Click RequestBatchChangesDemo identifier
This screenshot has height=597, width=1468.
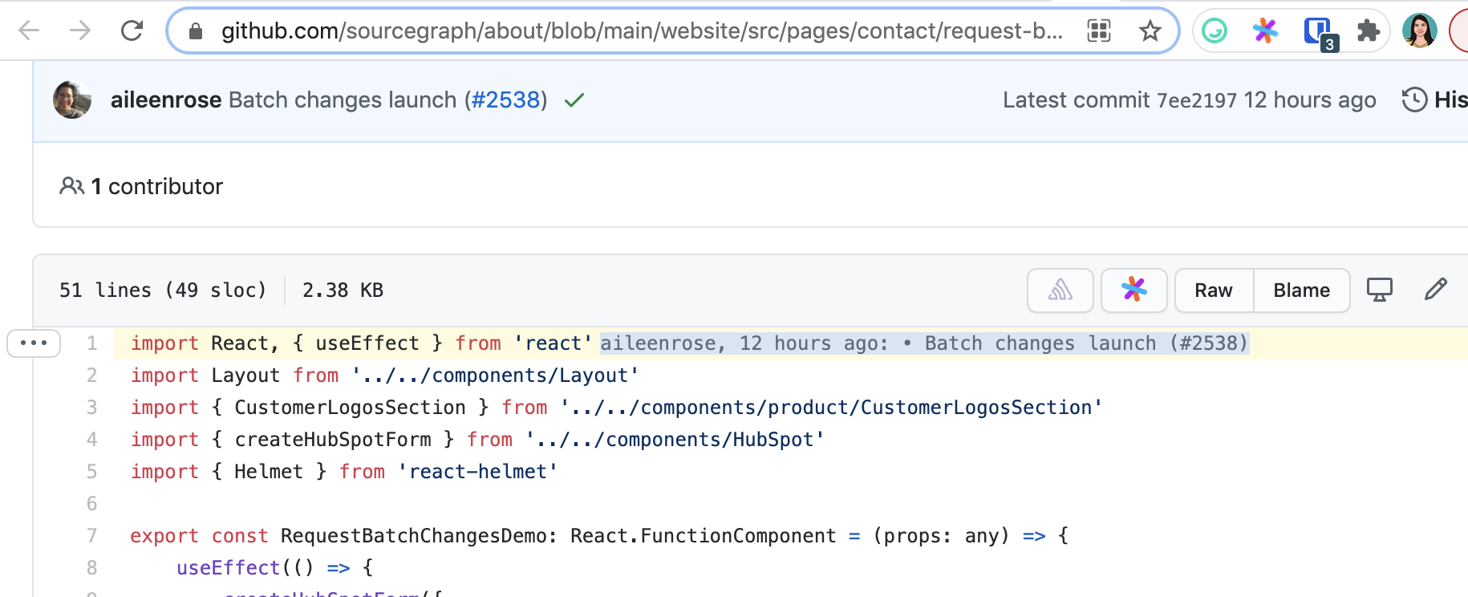[x=415, y=536]
